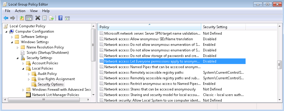This screenshot has height=111, width=284.
Task: Collapse the Local Policies node
Action: [x=23, y=69]
